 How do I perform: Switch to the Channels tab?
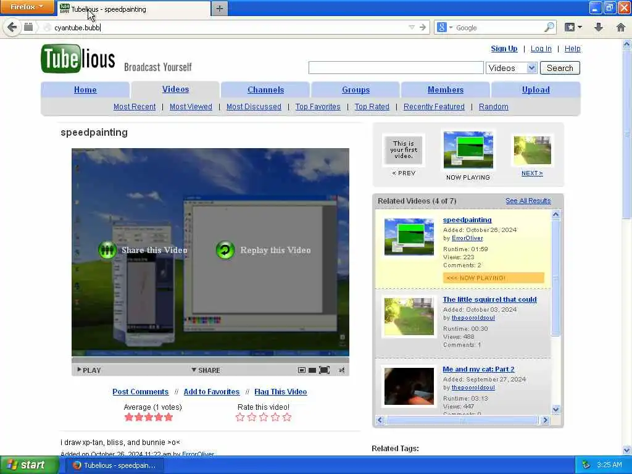(x=265, y=90)
